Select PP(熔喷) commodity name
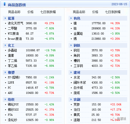Viewport: 130px width, 124px height. click(14, 77)
